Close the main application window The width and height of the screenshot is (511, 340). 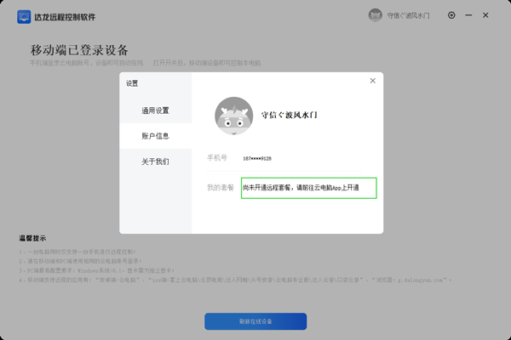(x=485, y=15)
